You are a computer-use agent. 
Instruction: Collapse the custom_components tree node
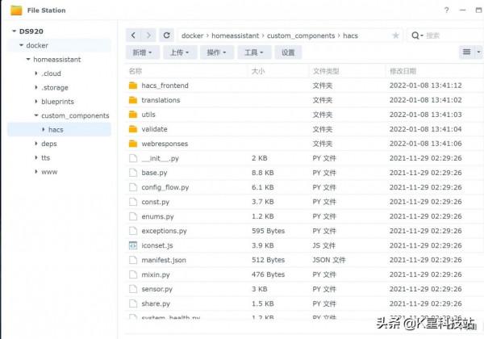[x=36, y=115]
